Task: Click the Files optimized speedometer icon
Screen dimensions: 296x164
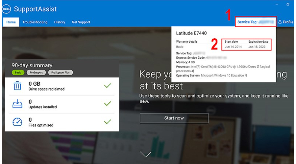Action: point(17,122)
